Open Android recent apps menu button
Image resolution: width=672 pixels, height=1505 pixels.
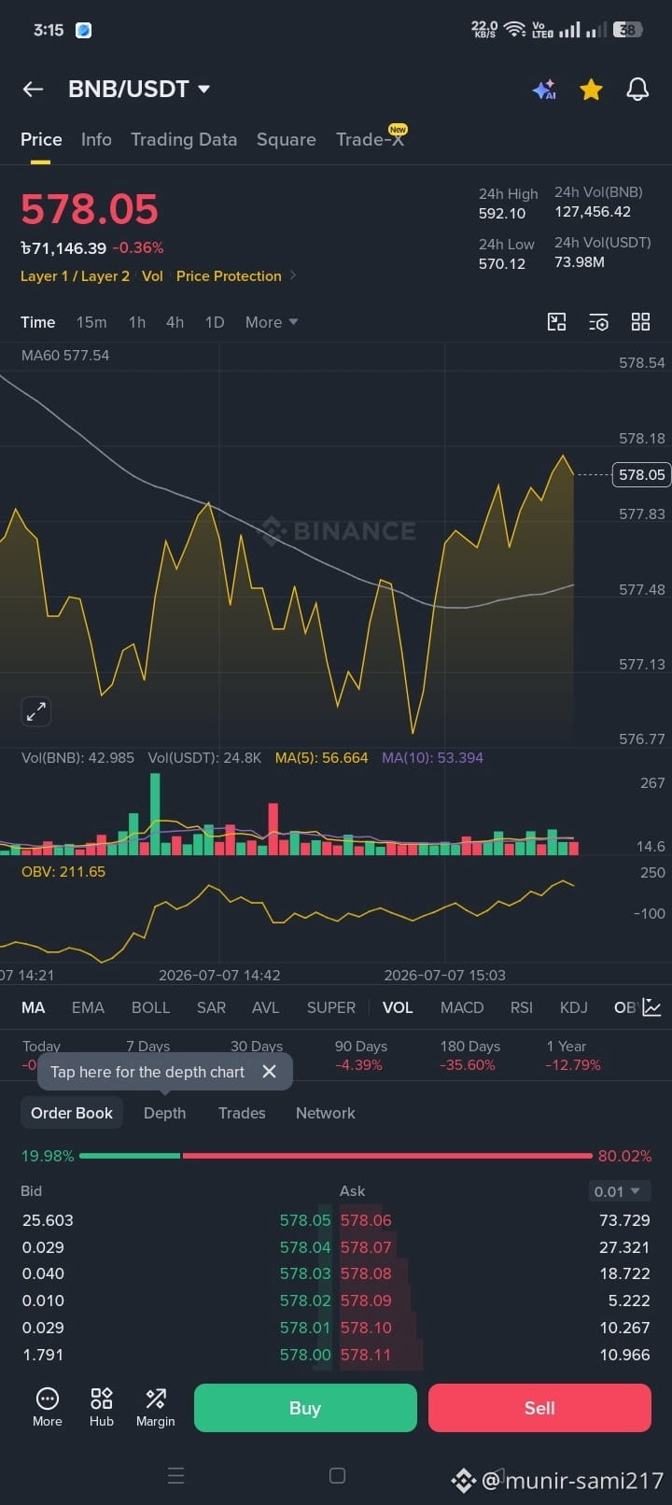pos(175,1475)
